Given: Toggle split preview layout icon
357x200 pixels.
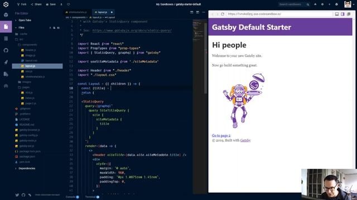Looking at the screenshot, I should point(342,14).
